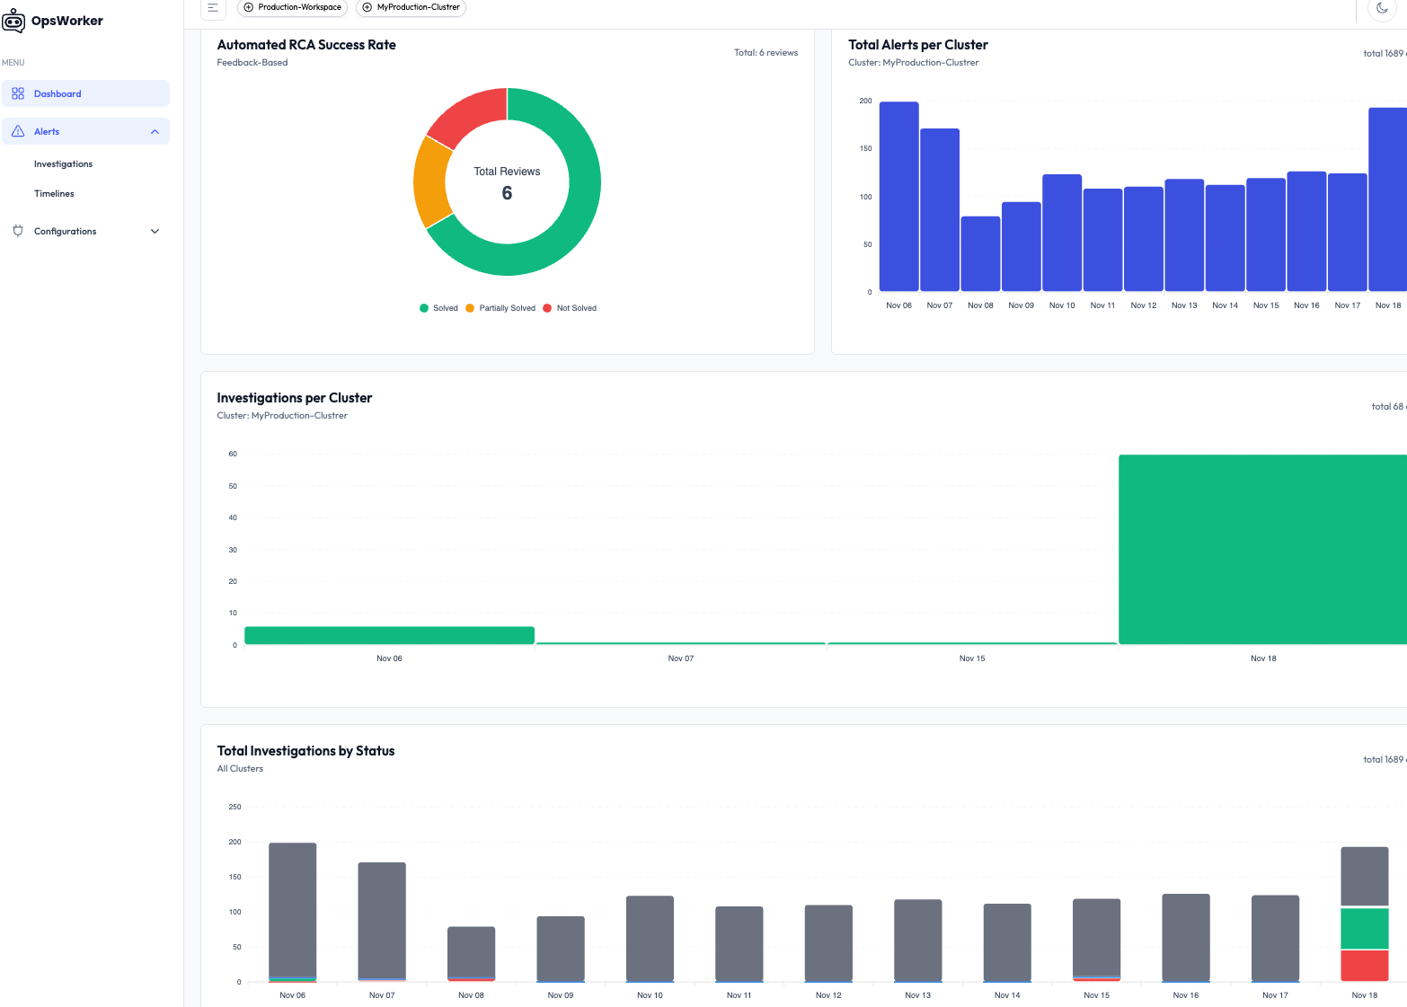Screen dimensions: 1407x1007
Task: Collapse the Alerts menu chevron
Action: tap(155, 132)
